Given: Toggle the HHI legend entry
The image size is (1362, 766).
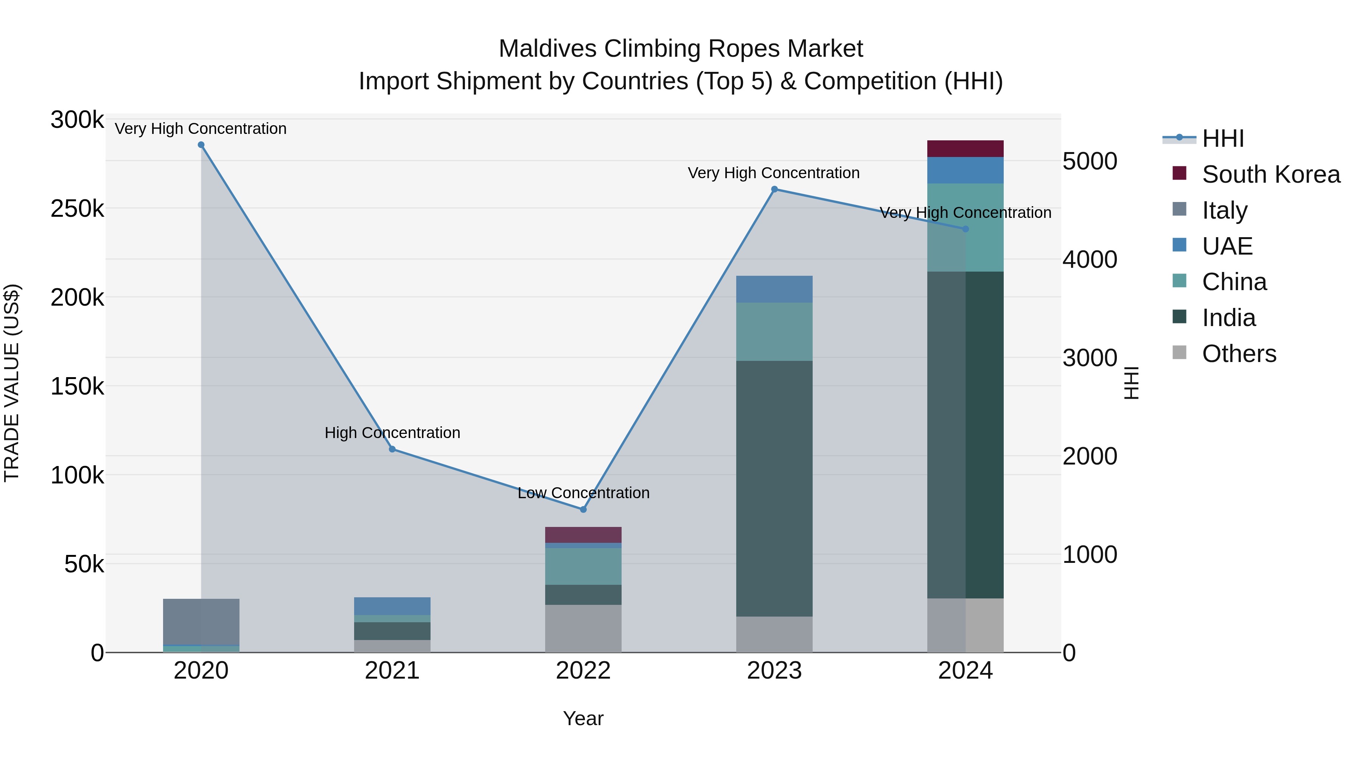Looking at the screenshot, I should (x=1203, y=138).
